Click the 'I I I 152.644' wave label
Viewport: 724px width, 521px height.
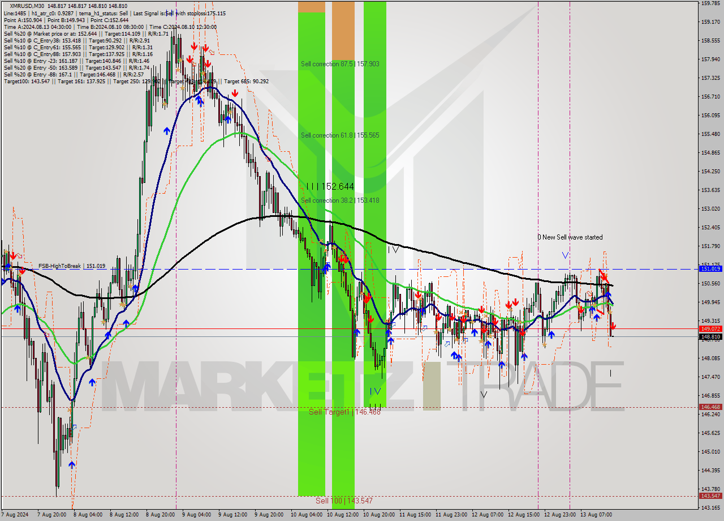(x=330, y=186)
